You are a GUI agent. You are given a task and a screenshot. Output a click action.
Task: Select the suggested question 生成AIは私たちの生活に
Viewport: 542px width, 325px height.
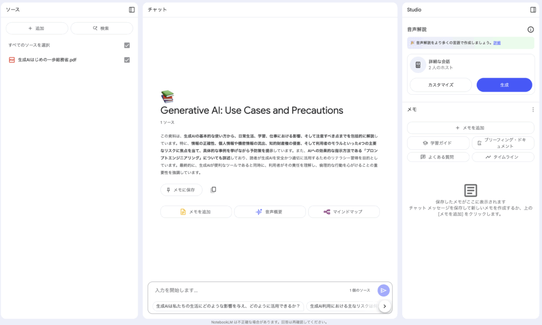228,306
